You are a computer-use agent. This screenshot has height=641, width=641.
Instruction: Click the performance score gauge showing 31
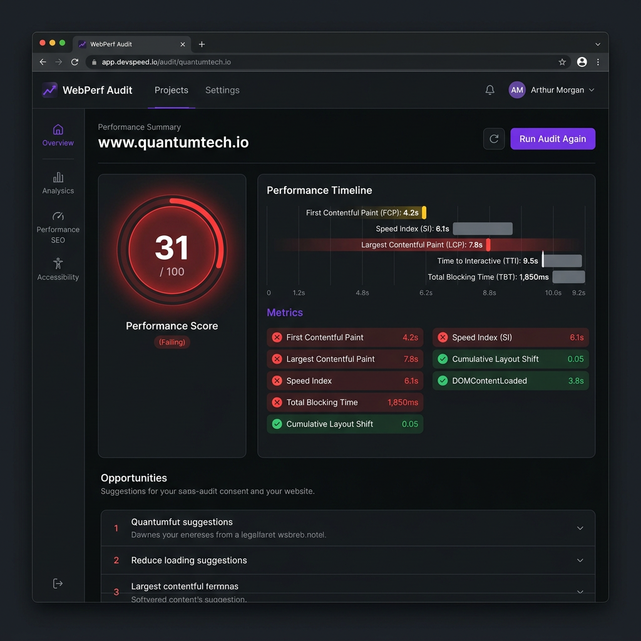[172, 250]
